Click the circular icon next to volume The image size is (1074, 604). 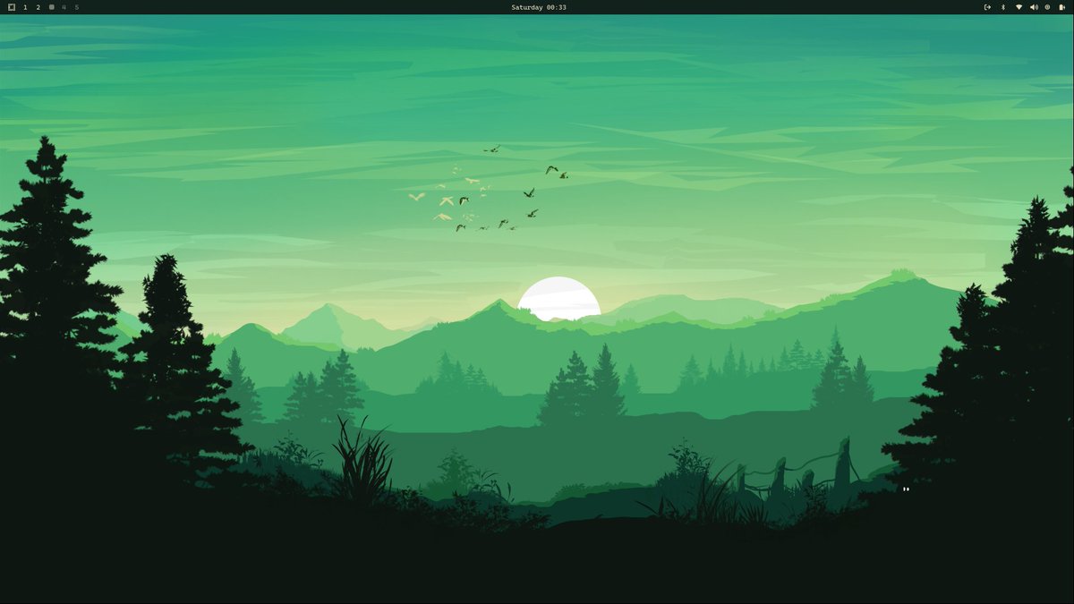[1047, 7]
